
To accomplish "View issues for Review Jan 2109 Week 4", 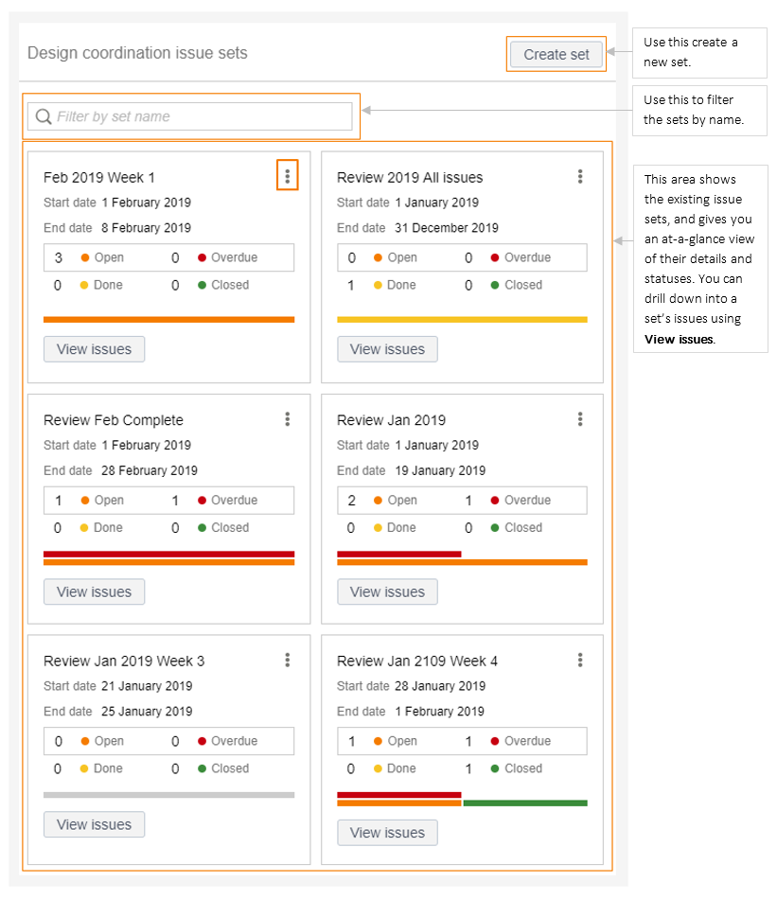I will 387,832.
